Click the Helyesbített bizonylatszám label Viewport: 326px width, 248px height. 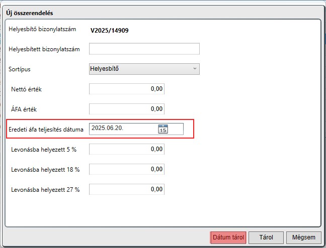(44, 49)
